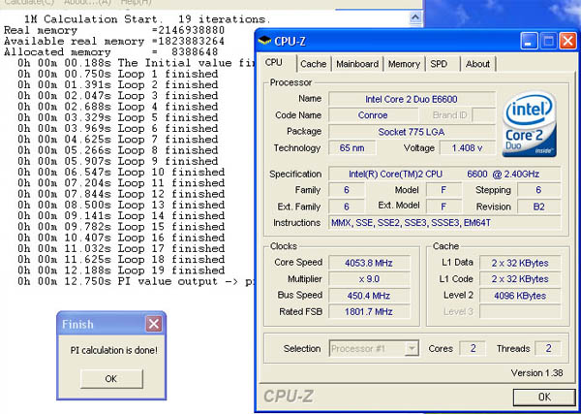The image size is (581, 414).
Task: Click the 1M Calculation Start line
Action: pyautogui.click(x=145, y=19)
